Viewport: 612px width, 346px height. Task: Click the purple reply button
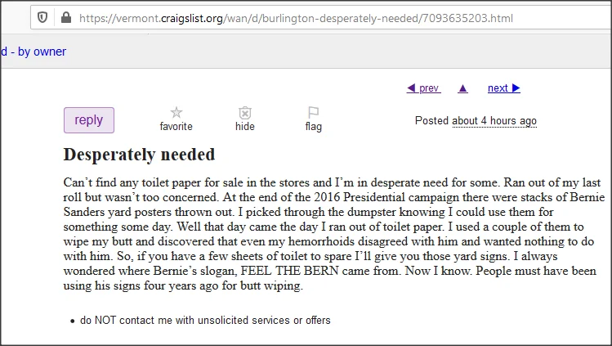(89, 120)
